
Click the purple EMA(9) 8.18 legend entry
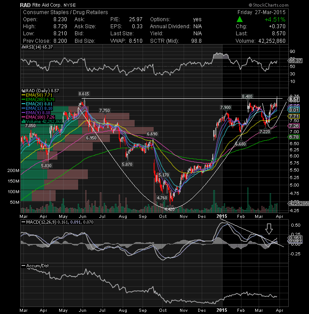pyautogui.click(x=36, y=113)
